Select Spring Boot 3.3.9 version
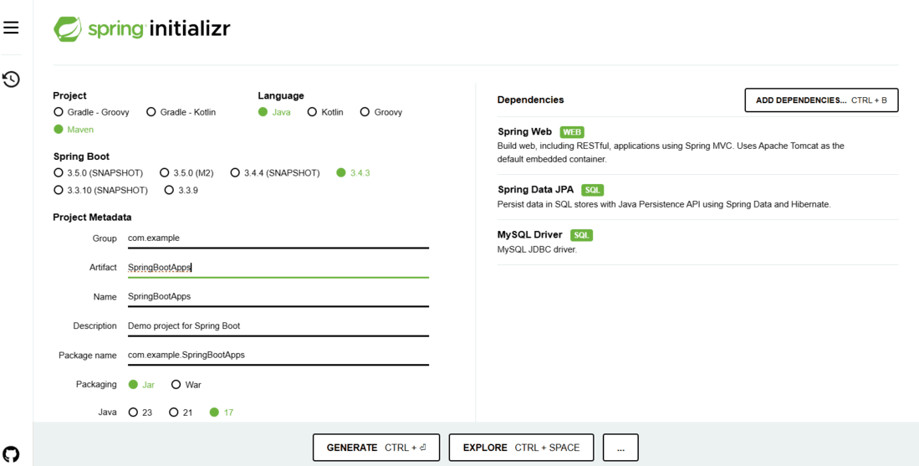The image size is (919, 466). click(181, 190)
